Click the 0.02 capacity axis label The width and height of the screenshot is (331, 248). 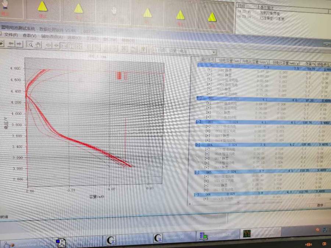point(111,189)
